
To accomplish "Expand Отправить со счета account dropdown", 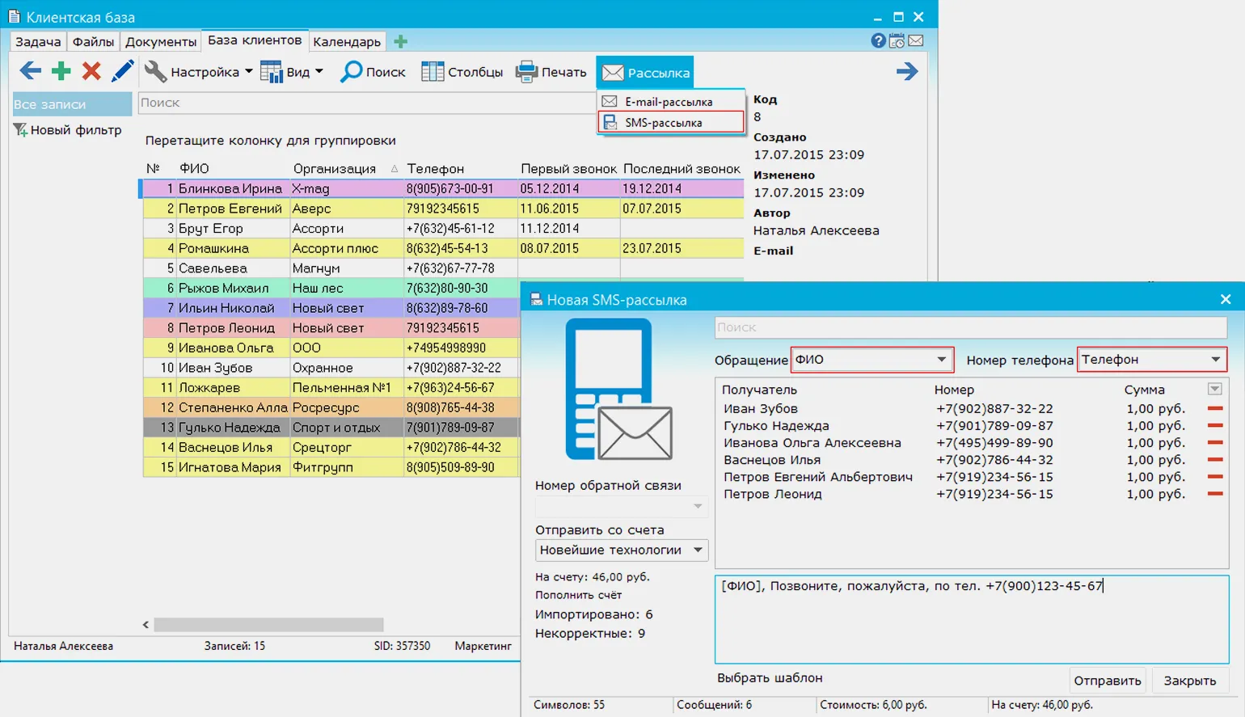I will pyautogui.click(x=698, y=550).
